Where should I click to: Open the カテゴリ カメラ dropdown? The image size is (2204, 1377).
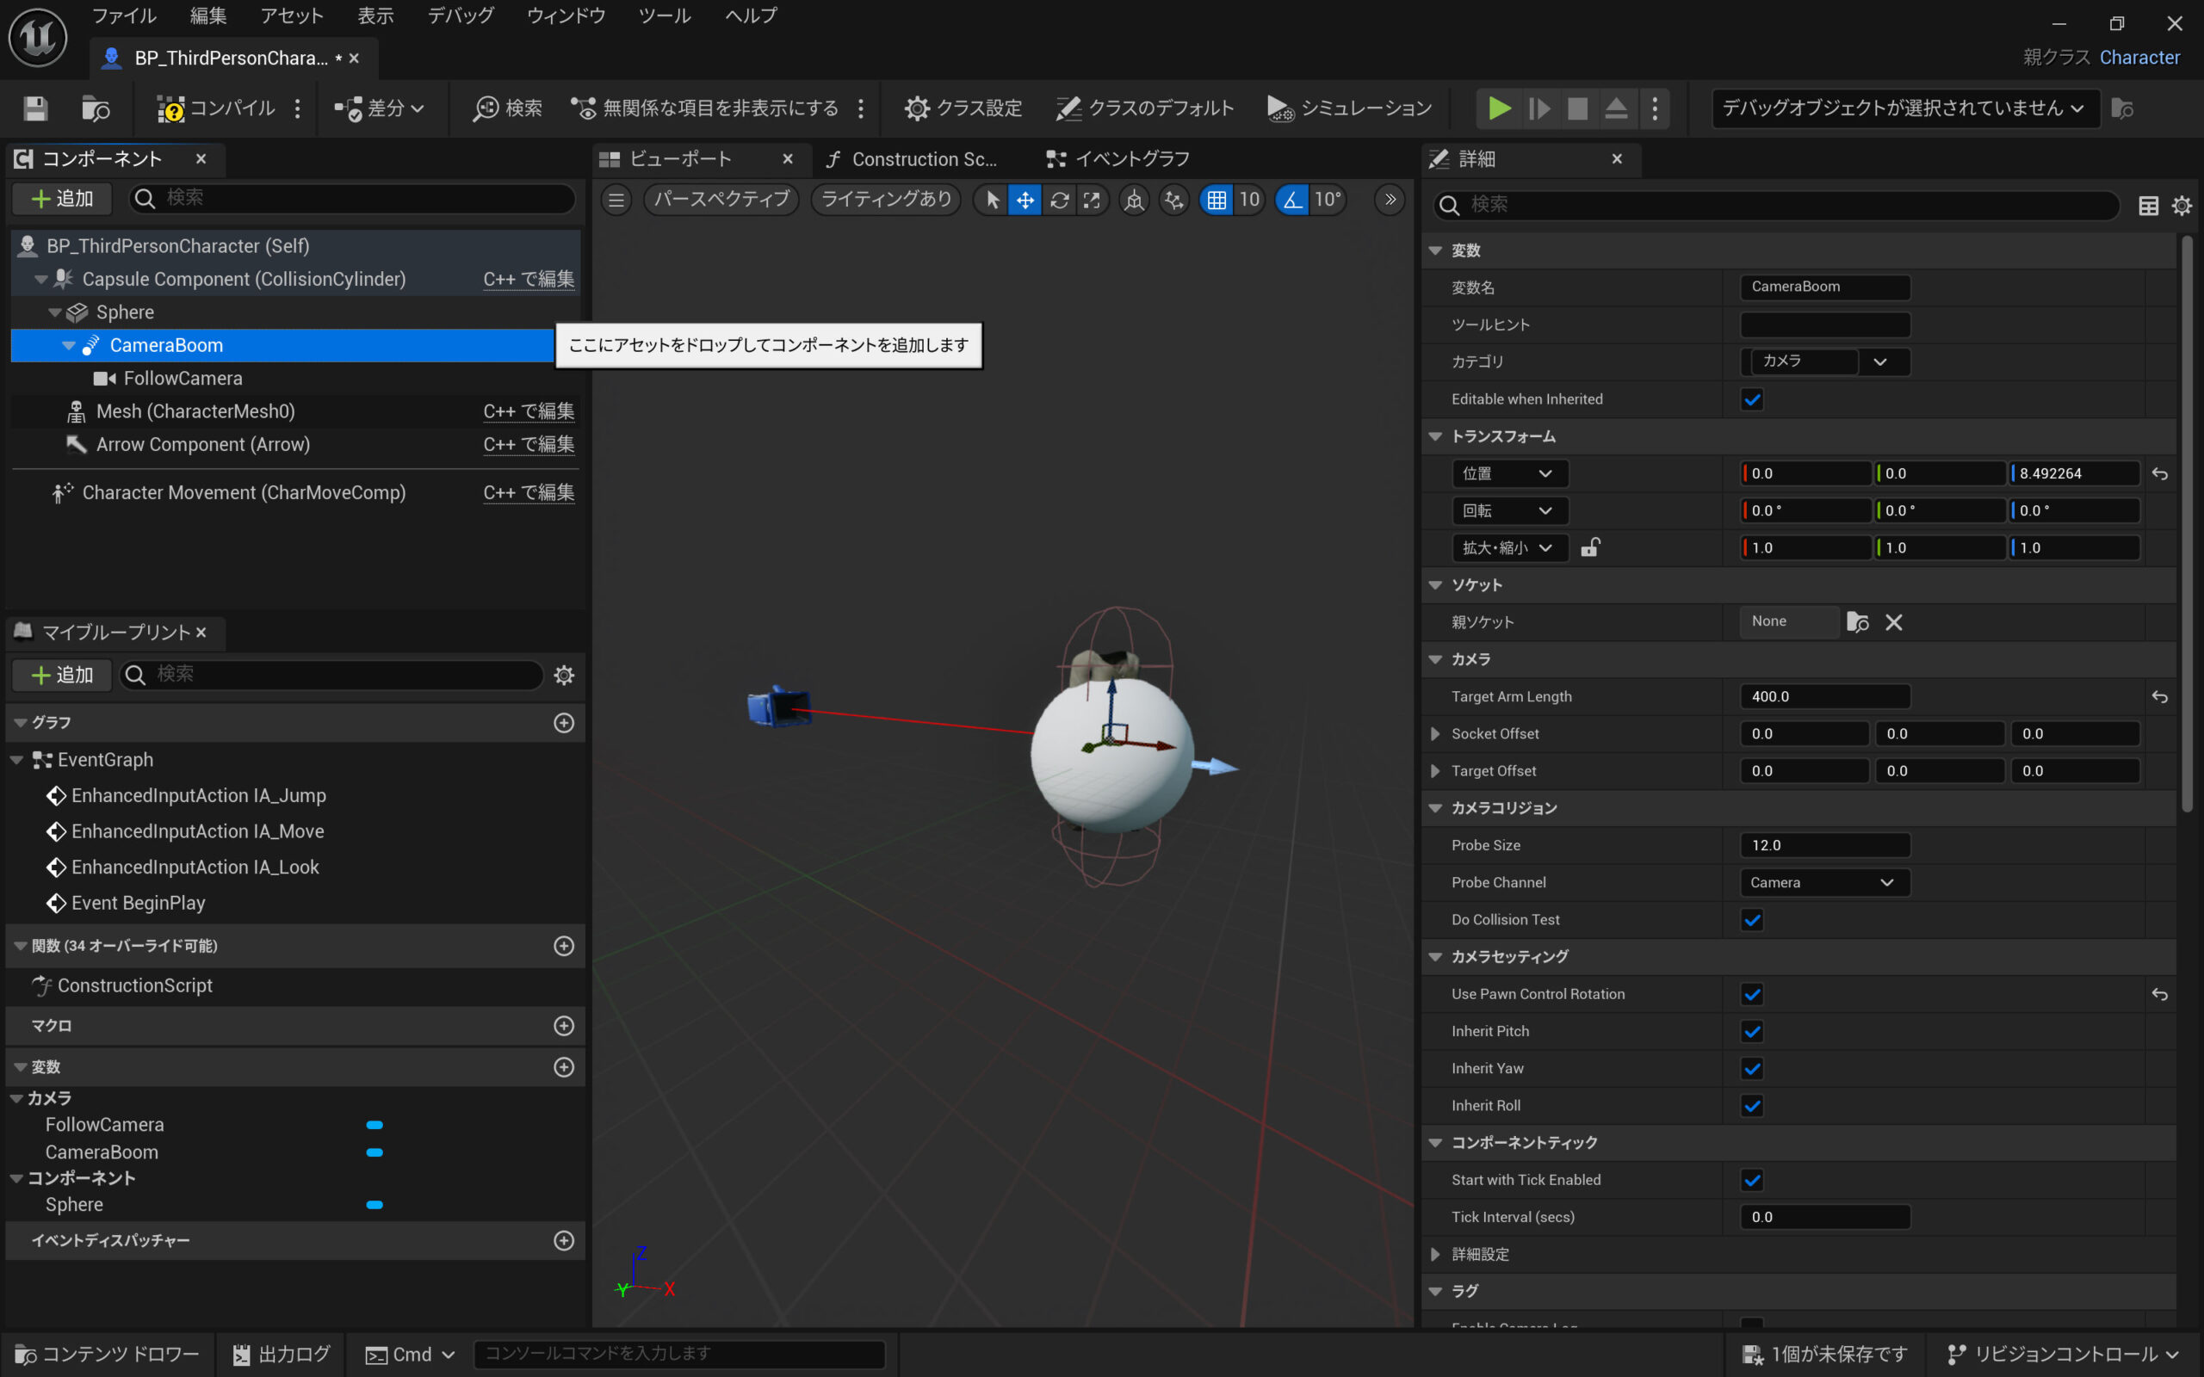click(1879, 361)
